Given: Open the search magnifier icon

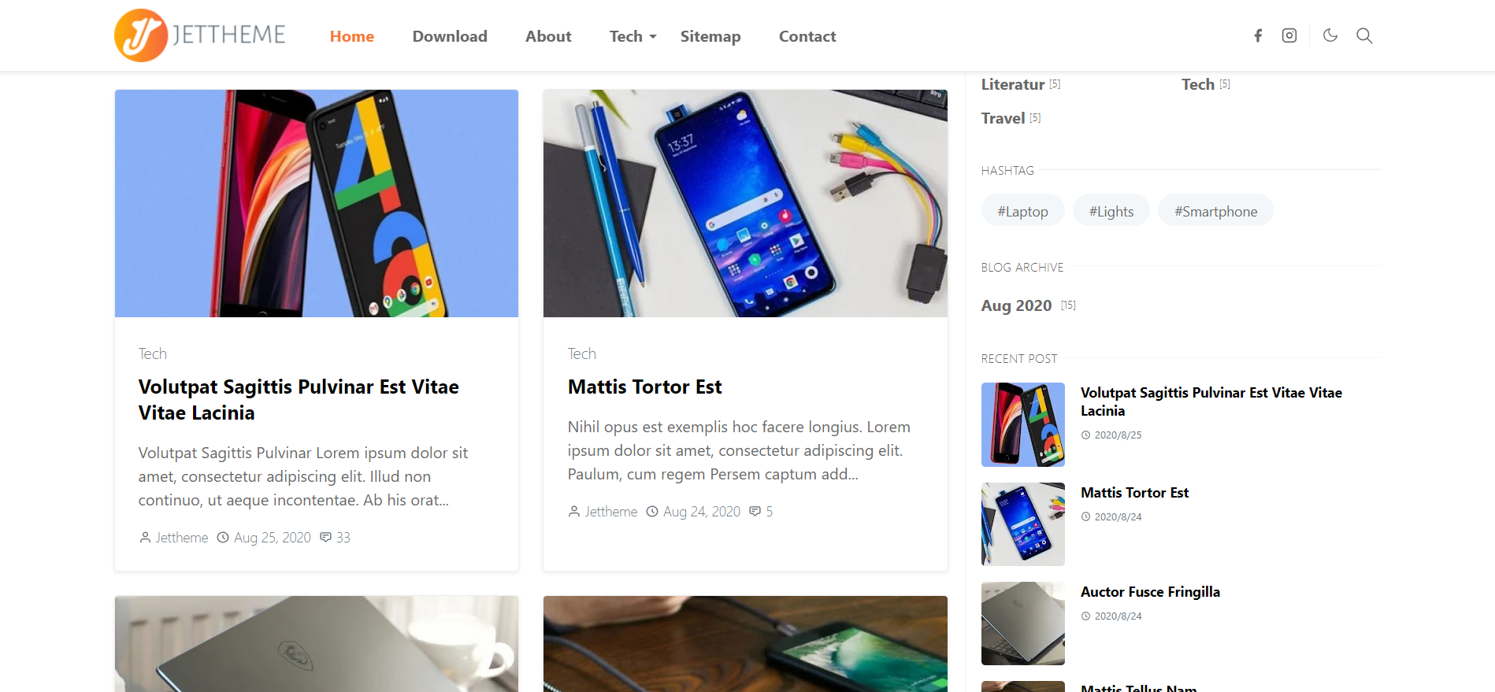Looking at the screenshot, I should [1364, 35].
